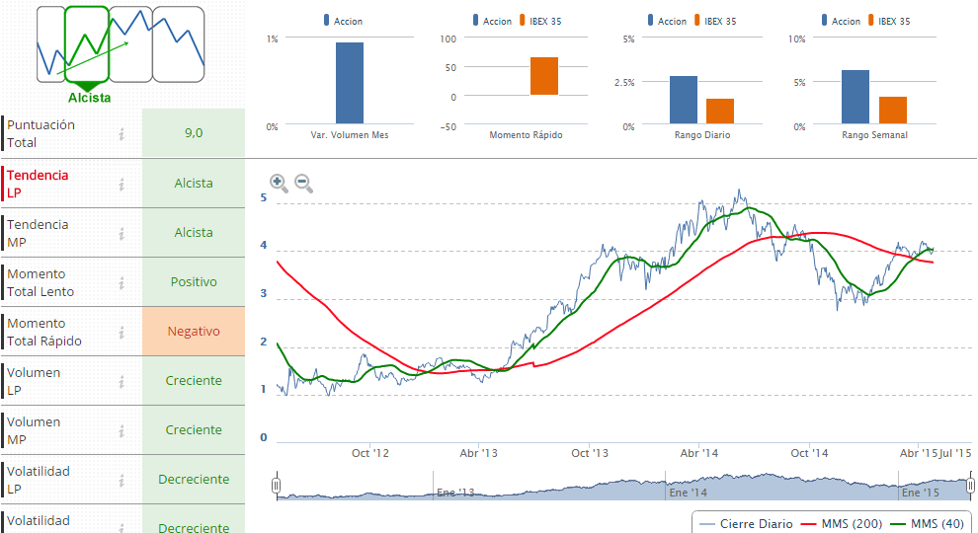Select the Tendencia LP row label
The image size is (978, 533).
pyautogui.click(x=39, y=184)
